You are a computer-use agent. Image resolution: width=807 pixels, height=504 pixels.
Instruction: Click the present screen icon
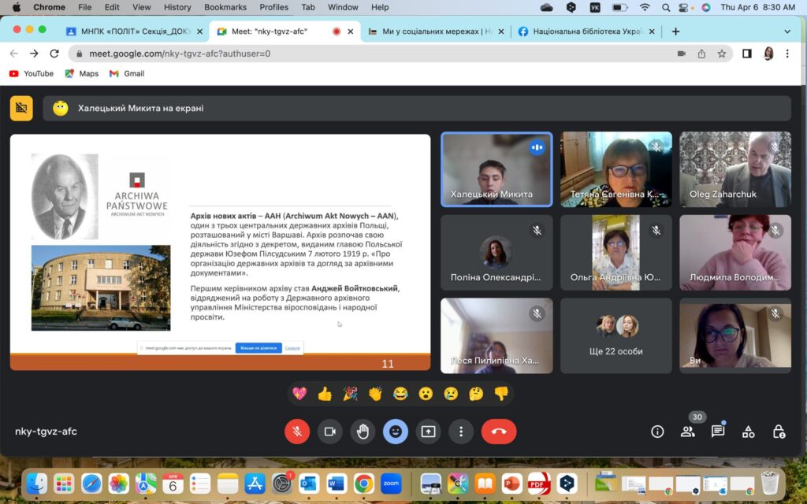click(x=428, y=432)
